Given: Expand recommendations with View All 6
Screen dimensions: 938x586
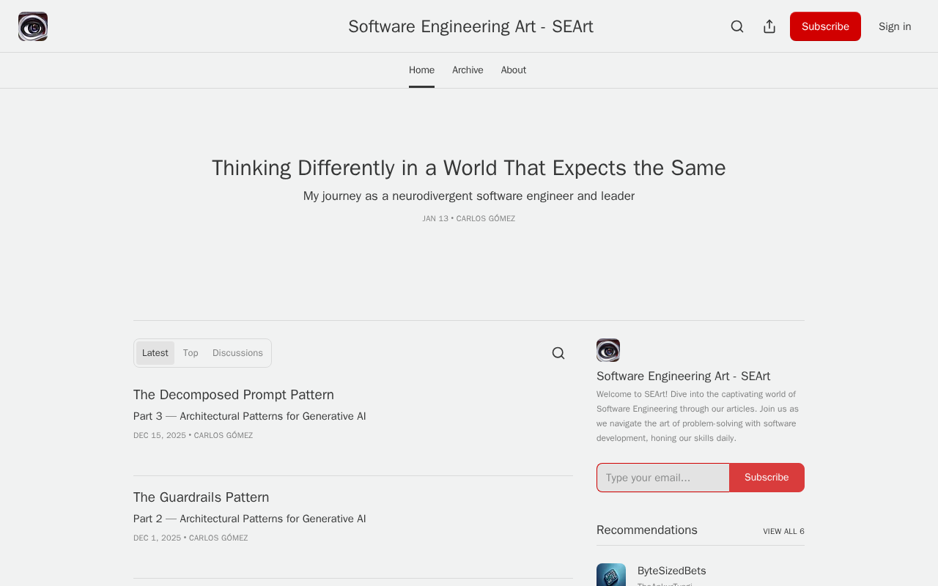Looking at the screenshot, I should click(783, 531).
